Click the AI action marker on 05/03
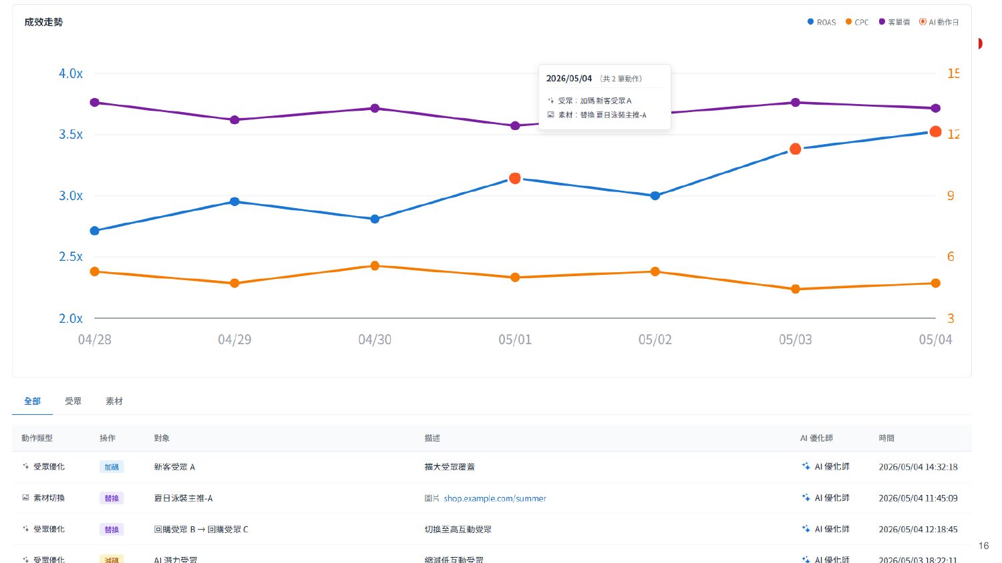The width and height of the screenshot is (1002, 563). point(795,149)
